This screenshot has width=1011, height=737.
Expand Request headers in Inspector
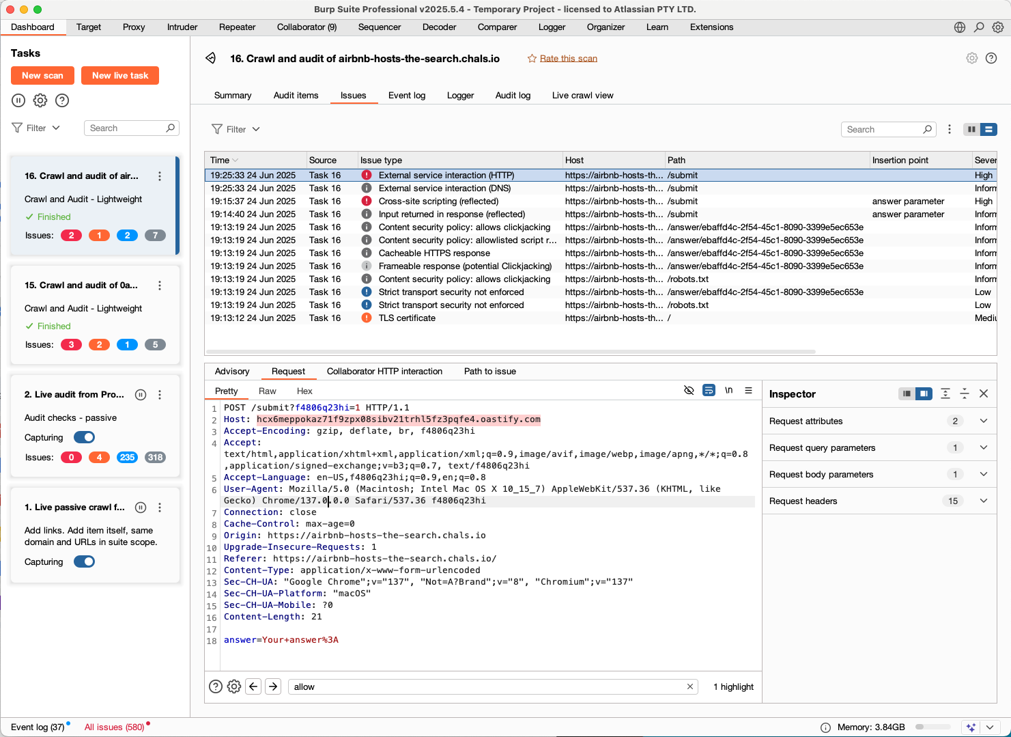[x=983, y=501]
